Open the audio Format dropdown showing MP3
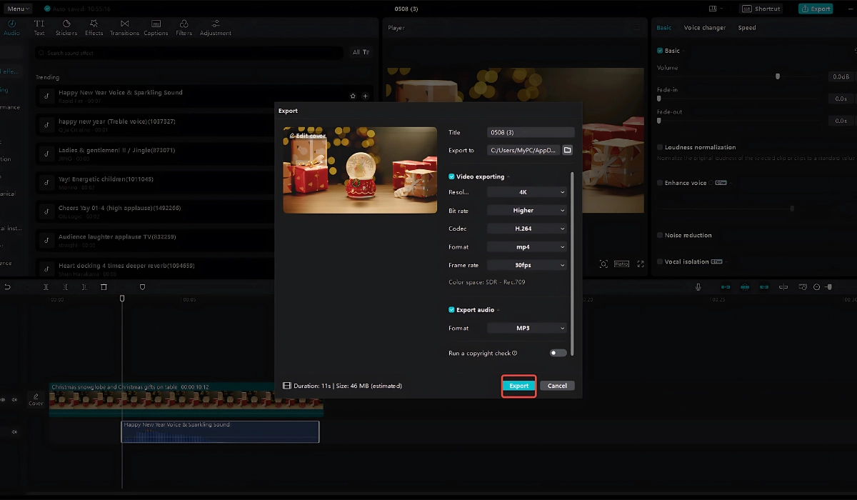Image resolution: width=857 pixels, height=500 pixels. pos(527,329)
